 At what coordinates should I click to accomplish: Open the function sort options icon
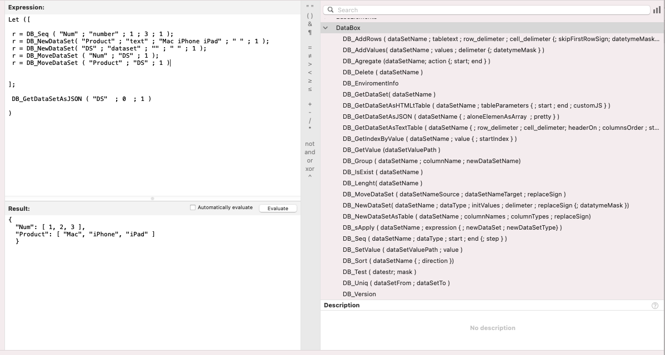[x=657, y=10]
